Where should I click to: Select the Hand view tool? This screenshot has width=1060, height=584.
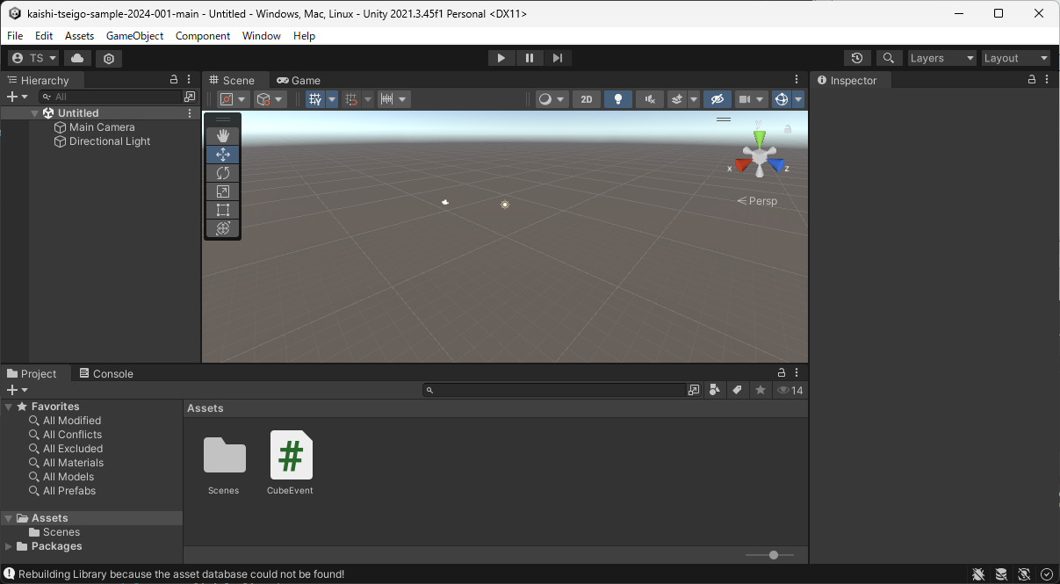coord(223,135)
